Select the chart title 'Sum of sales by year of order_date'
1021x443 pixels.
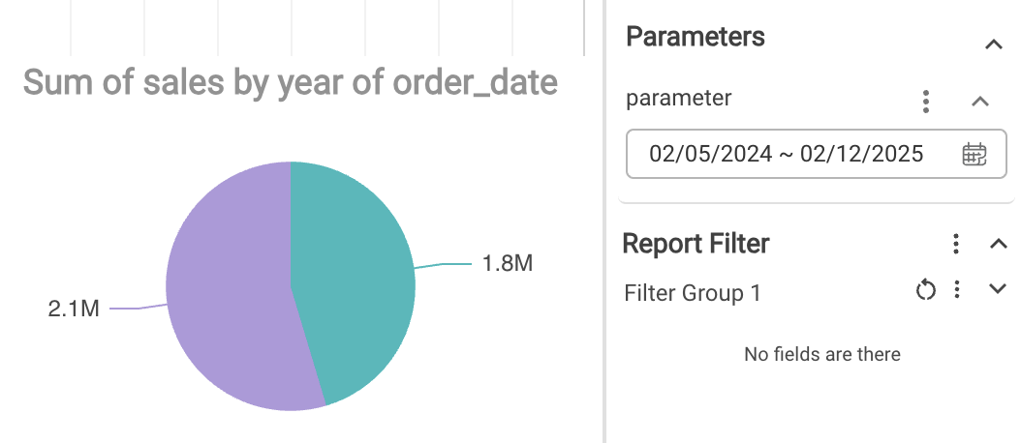(x=291, y=83)
